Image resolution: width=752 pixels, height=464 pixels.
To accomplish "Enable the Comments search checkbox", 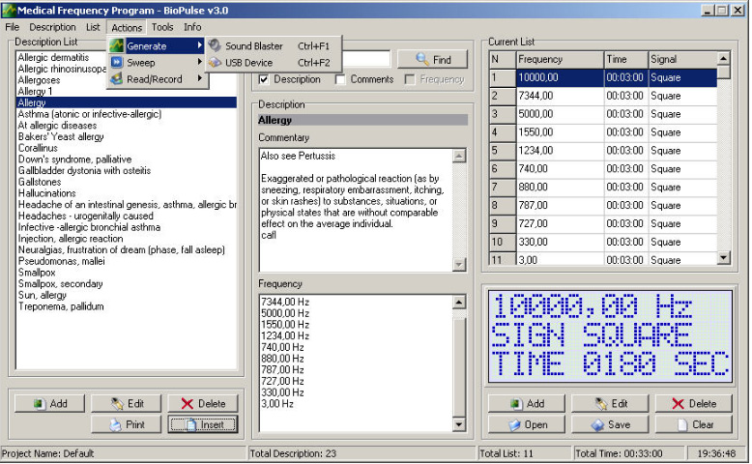I will (x=340, y=79).
